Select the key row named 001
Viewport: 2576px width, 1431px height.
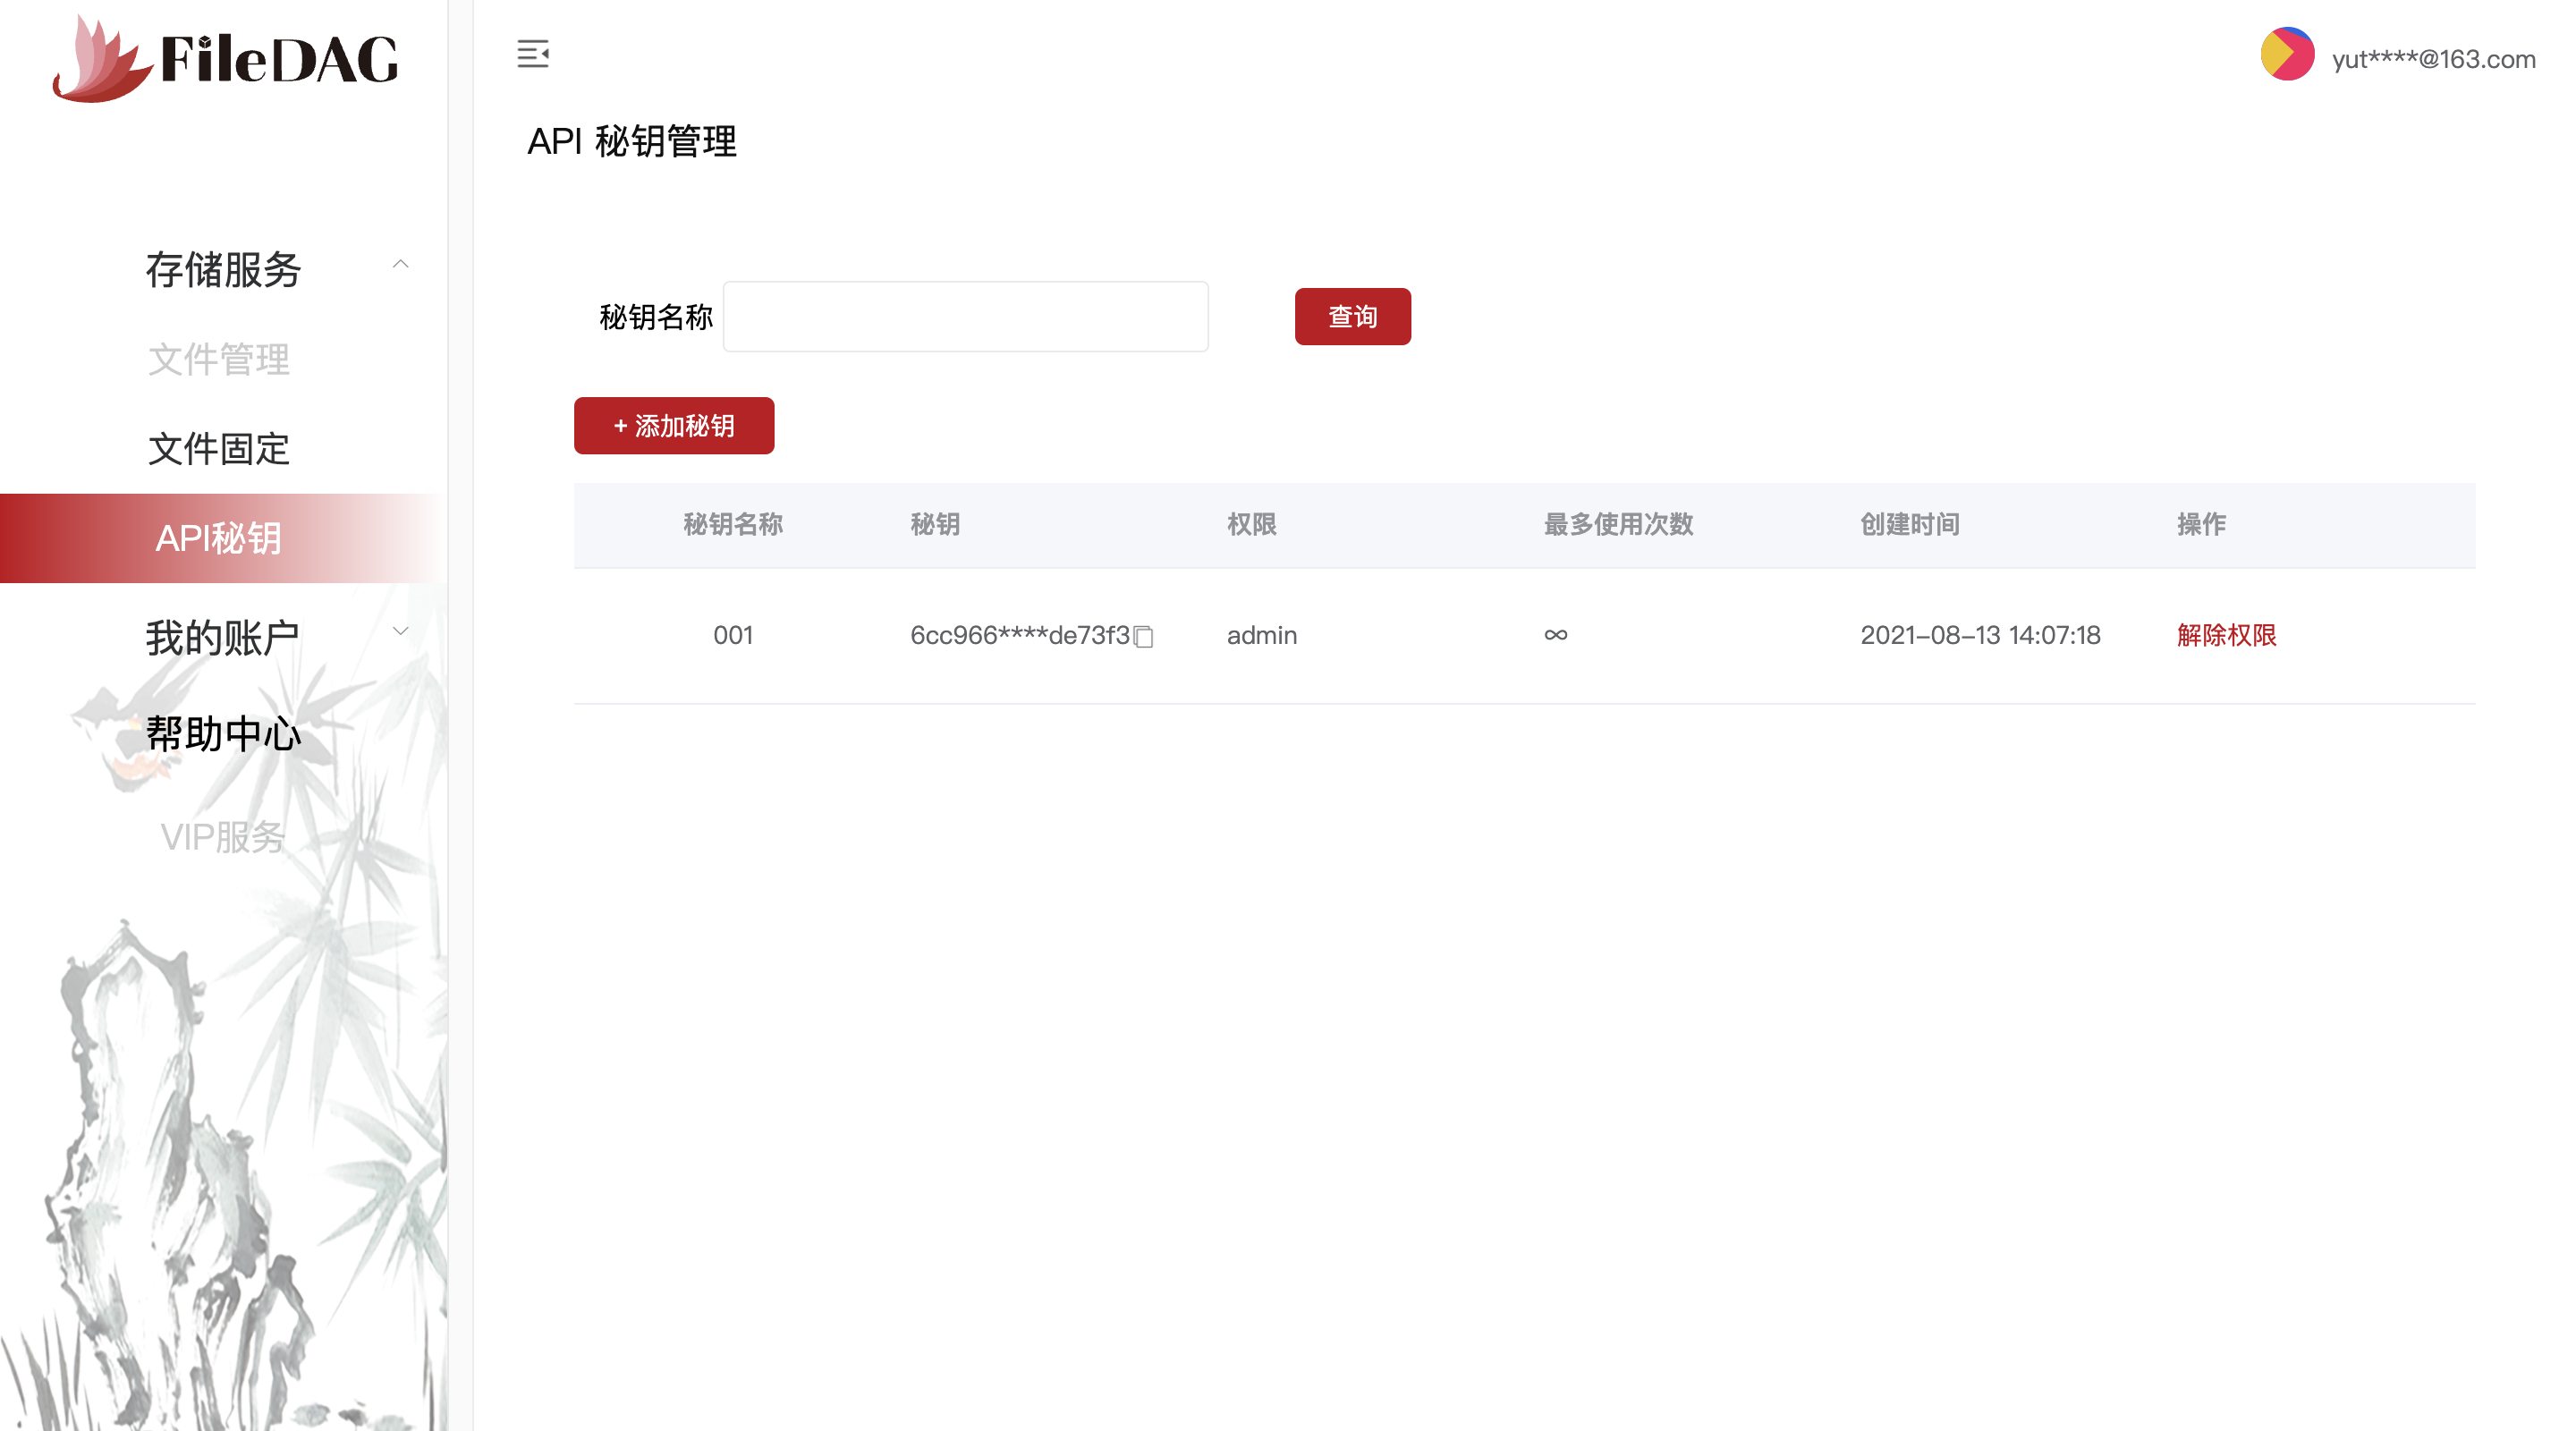pos(733,635)
